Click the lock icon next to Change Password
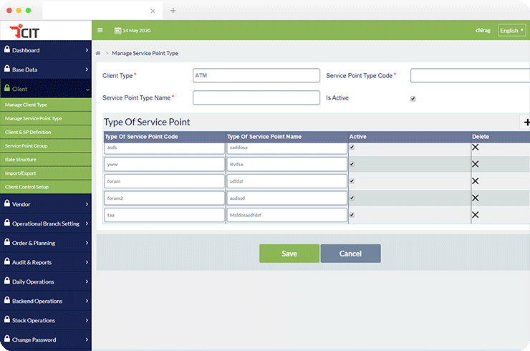The image size is (530, 351). coord(6,339)
